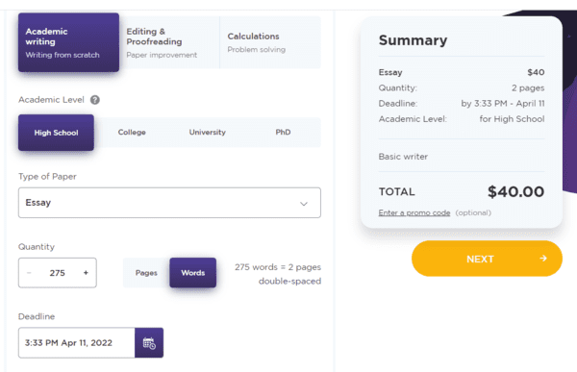Click the $40.00 total amount
This screenshot has width=577, height=372.
(515, 191)
